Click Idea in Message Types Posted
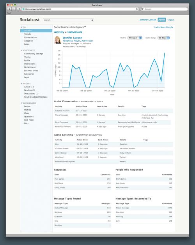The width and height of the screenshot is (195, 245). pos(56,221)
